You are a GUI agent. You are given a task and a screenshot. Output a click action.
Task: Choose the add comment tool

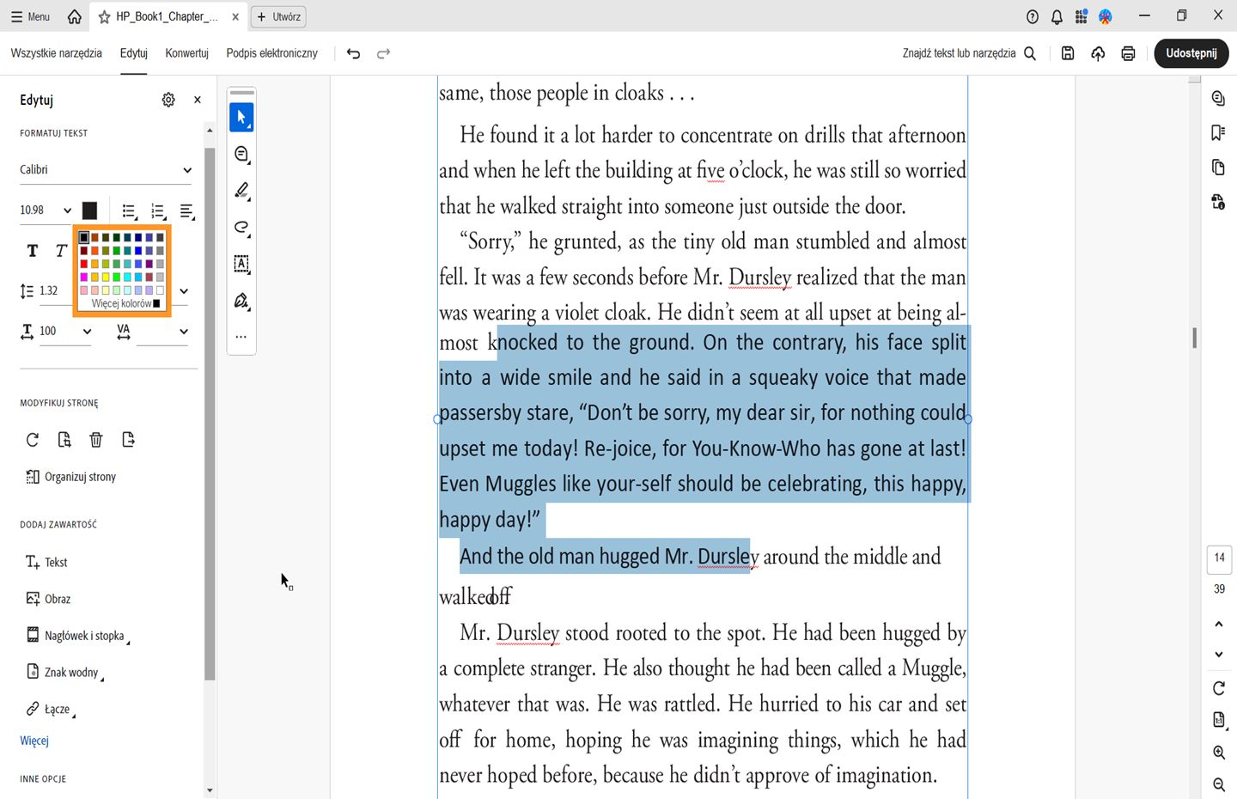point(241,155)
